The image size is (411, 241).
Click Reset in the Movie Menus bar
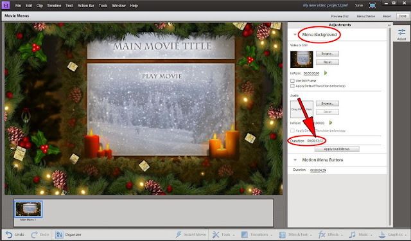(387, 16)
